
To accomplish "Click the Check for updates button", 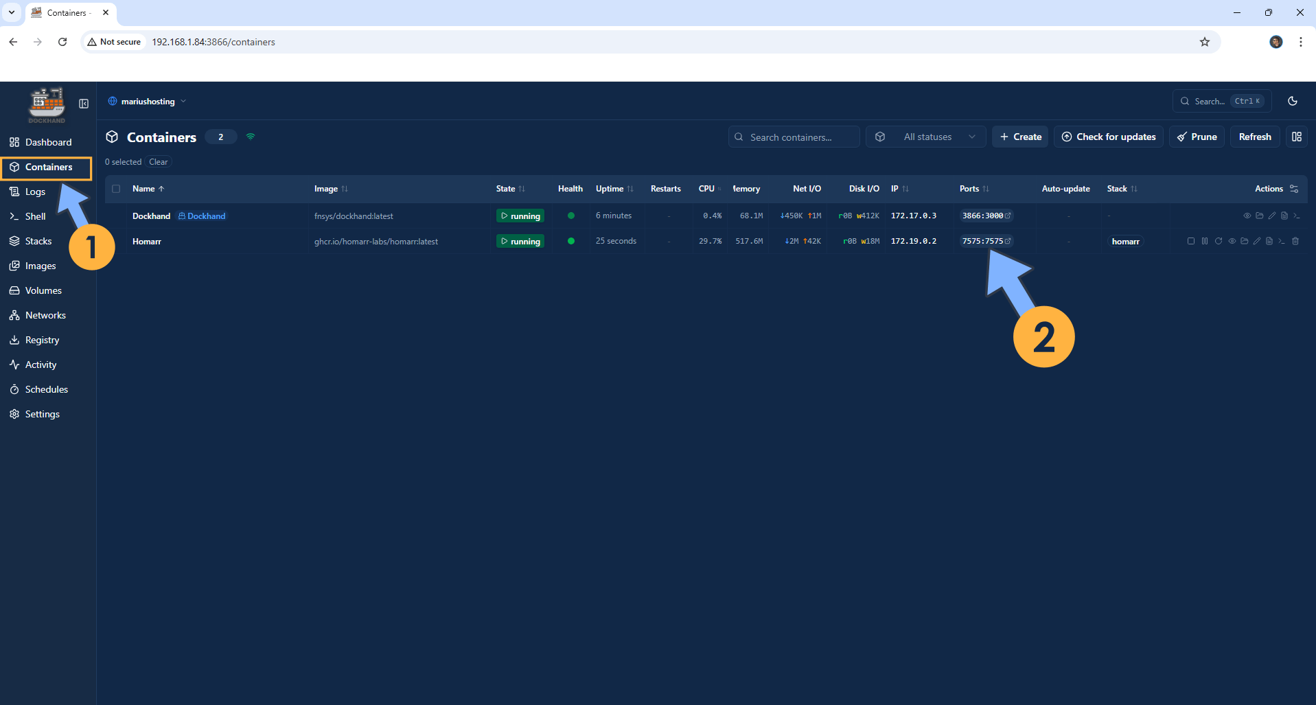I will pos(1109,137).
